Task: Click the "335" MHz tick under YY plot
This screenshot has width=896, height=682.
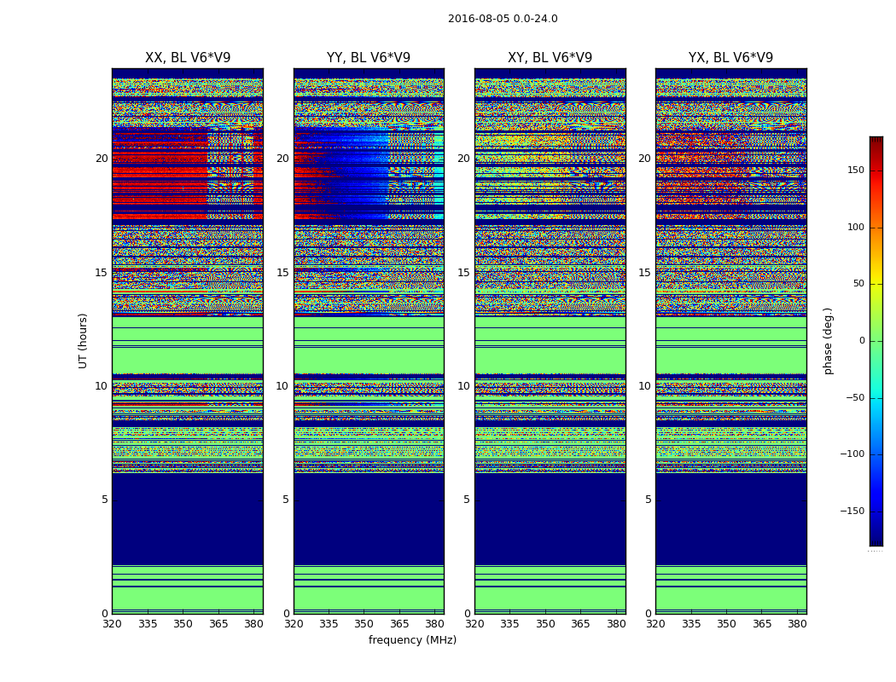Action: (x=329, y=624)
